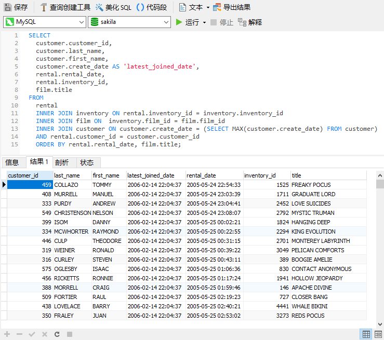Switch to grid view icon
Screen dimensions: 384x340
tap(366, 334)
